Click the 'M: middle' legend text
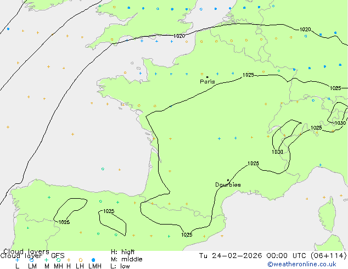The image size is (348, 269). click(x=126, y=259)
